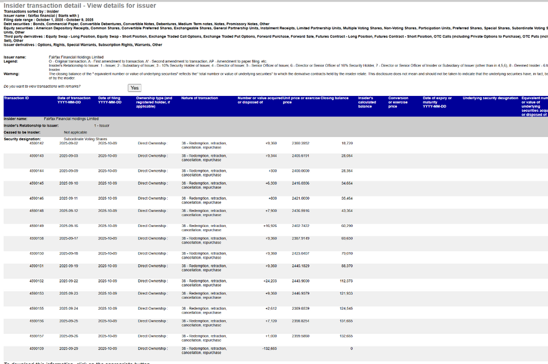The height and width of the screenshot is (364, 548).
Task: Click closing balance 121,933
Action: (x=346, y=293)
